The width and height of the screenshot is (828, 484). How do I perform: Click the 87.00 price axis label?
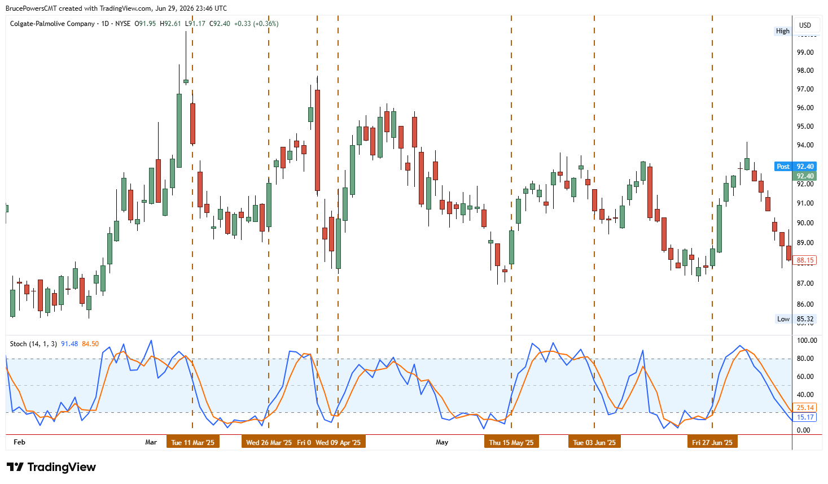[805, 284]
